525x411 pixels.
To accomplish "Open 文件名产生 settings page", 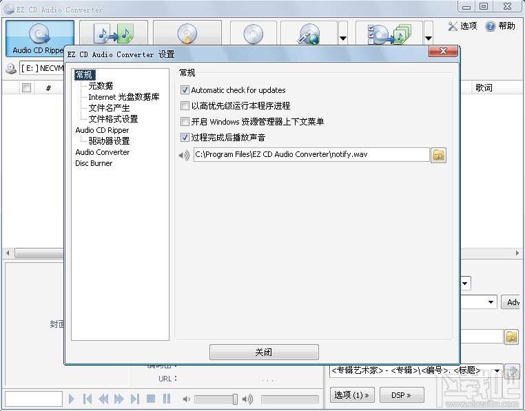I will [109, 108].
